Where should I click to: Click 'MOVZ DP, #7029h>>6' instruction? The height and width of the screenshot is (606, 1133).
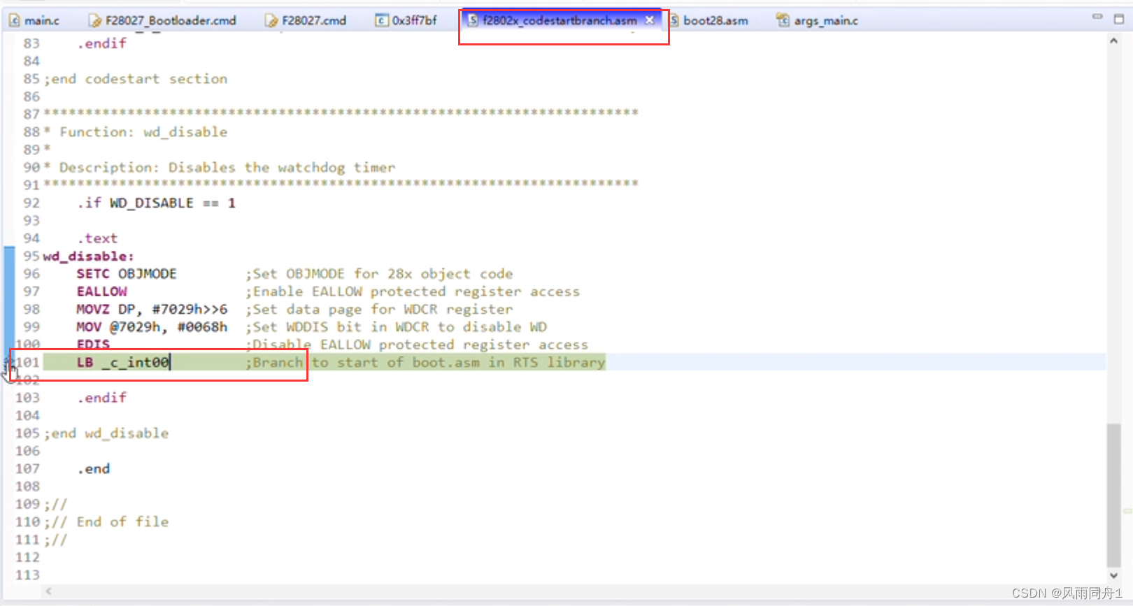click(152, 309)
